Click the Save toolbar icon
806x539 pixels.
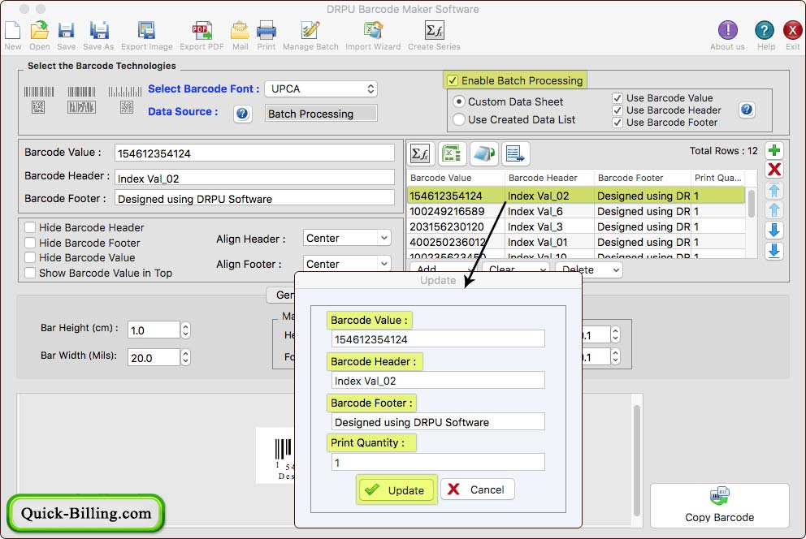(66, 31)
